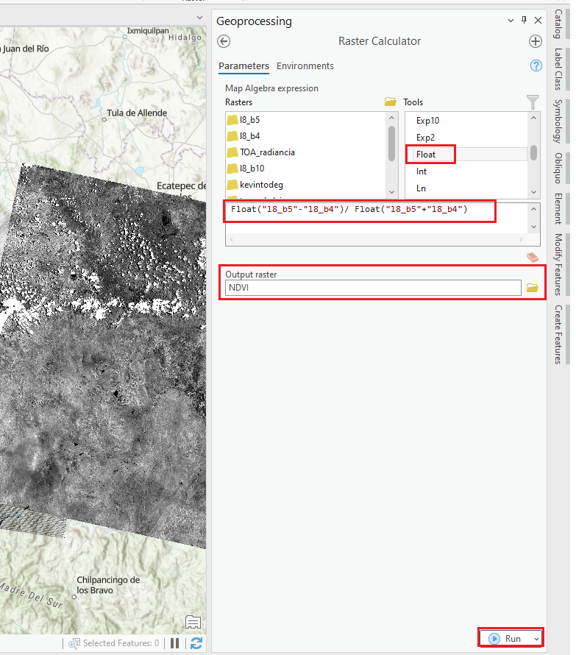Run the Raster Calculator tool
Viewport: 576px width, 655px height.
pyautogui.click(x=505, y=639)
